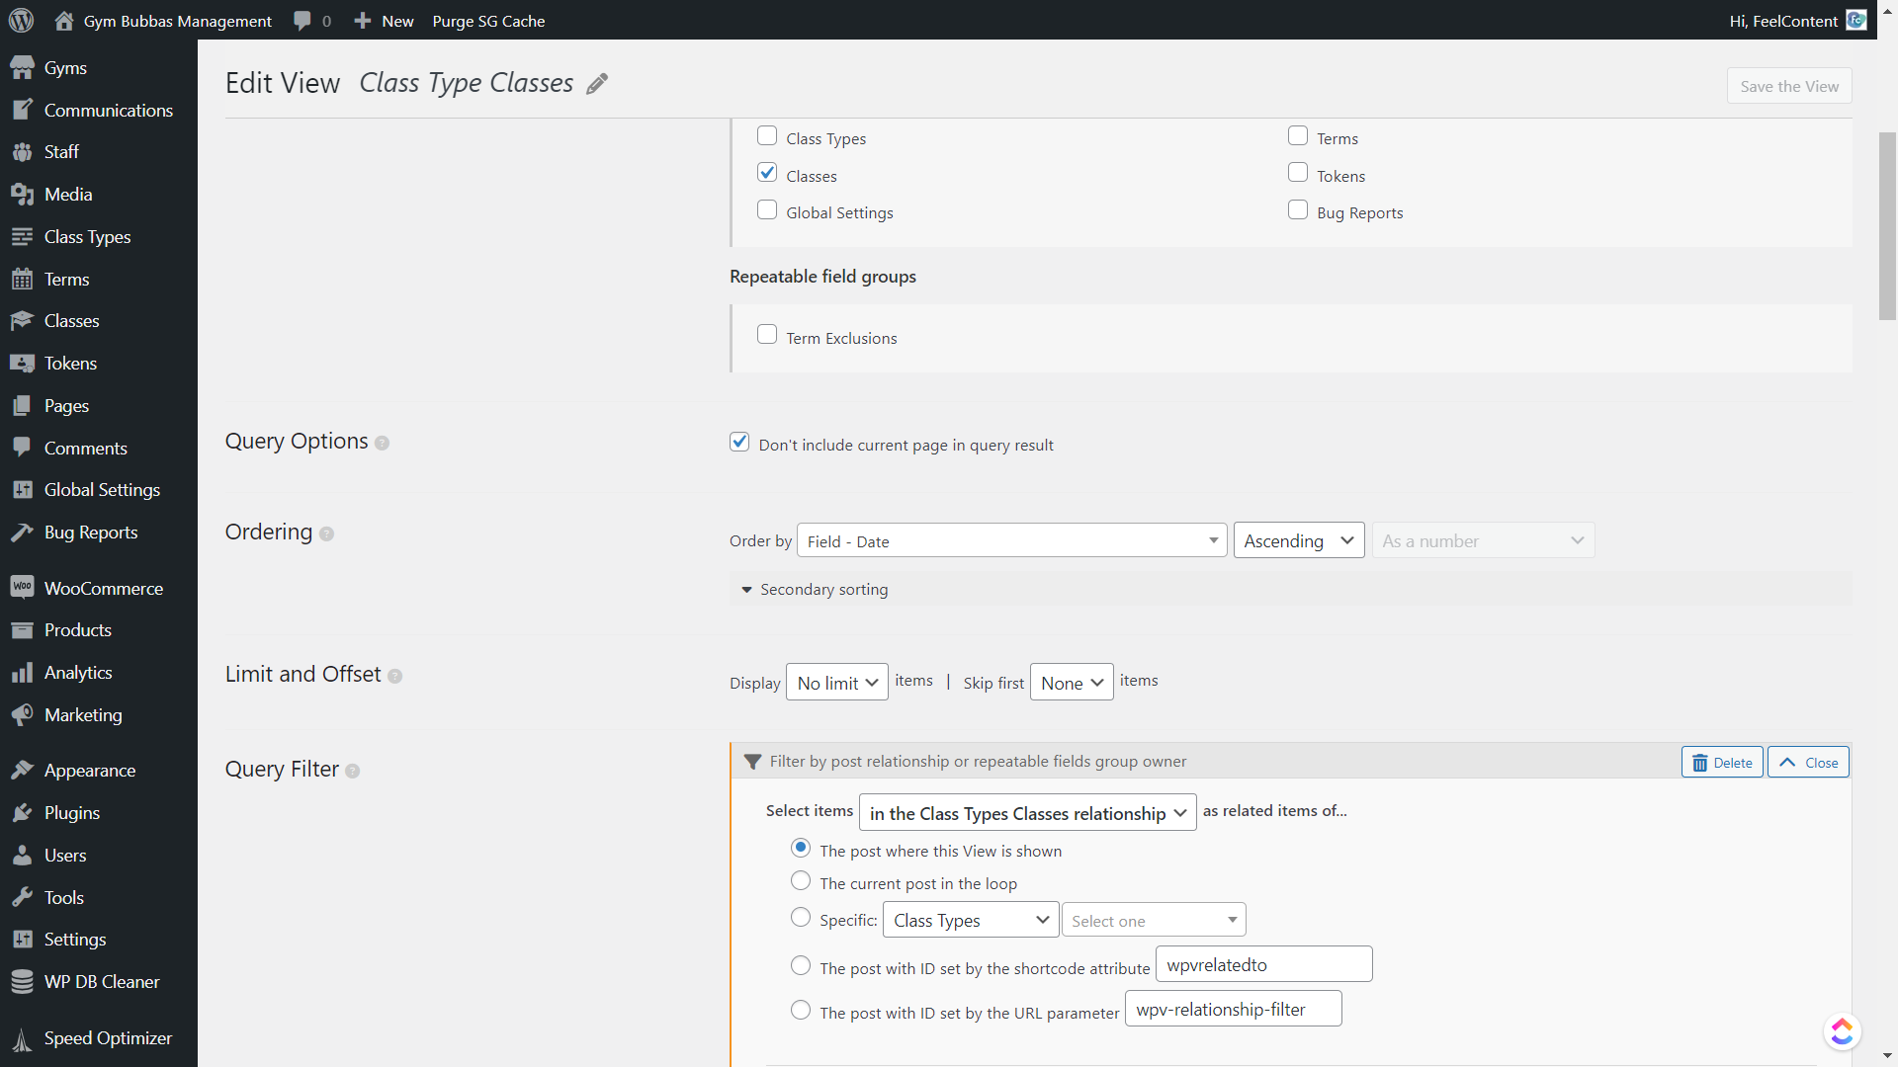Click the Analytics bar chart icon

tap(22, 673)
